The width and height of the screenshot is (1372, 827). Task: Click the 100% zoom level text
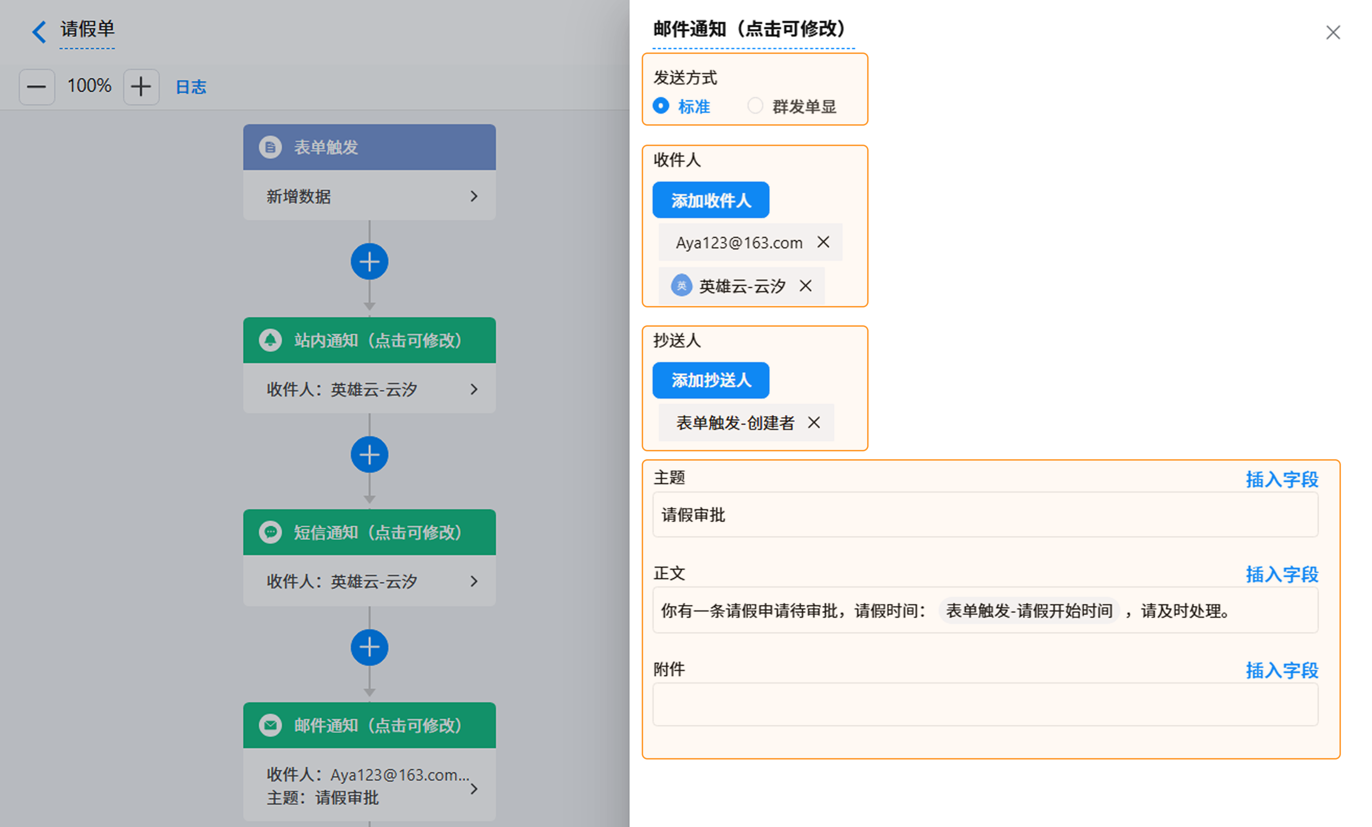89,86
